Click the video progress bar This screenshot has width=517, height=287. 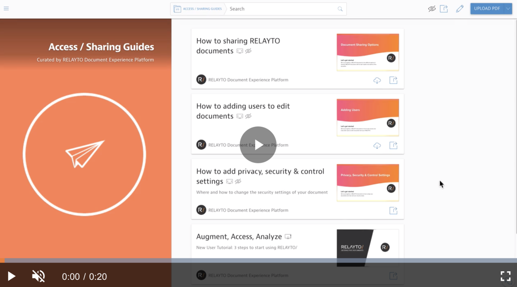tap(258, 260)
